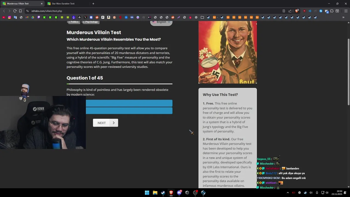The height and width of the screenshot is (197, 350).
Task: Click the Windows Start button
Action: [147, 193]
